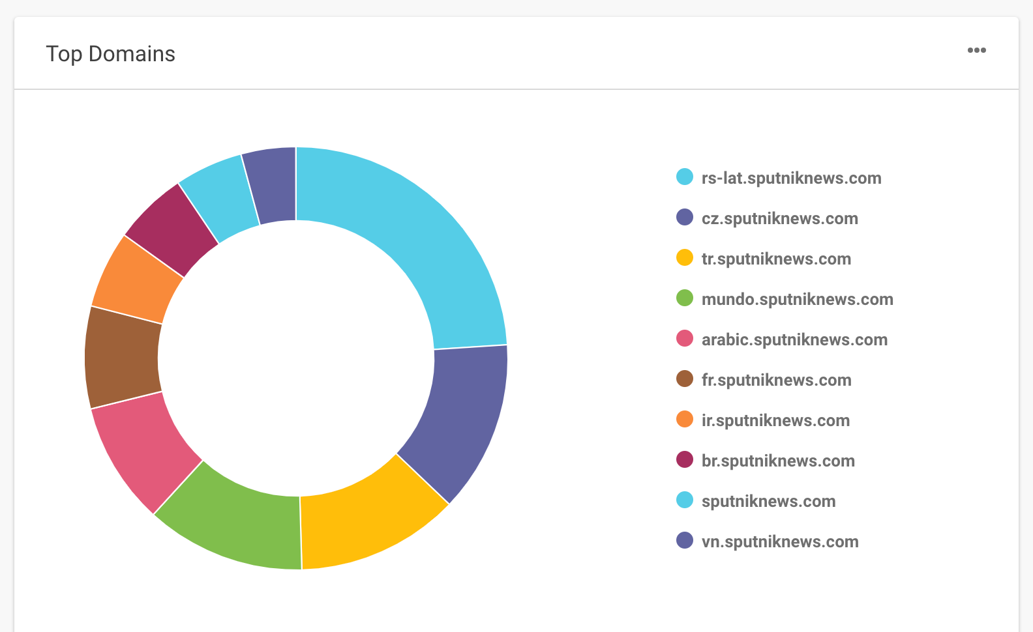Click the br.sputniknews.com maroon legend dot
This screenshot has height=632, width=1033.
(685, 459)
